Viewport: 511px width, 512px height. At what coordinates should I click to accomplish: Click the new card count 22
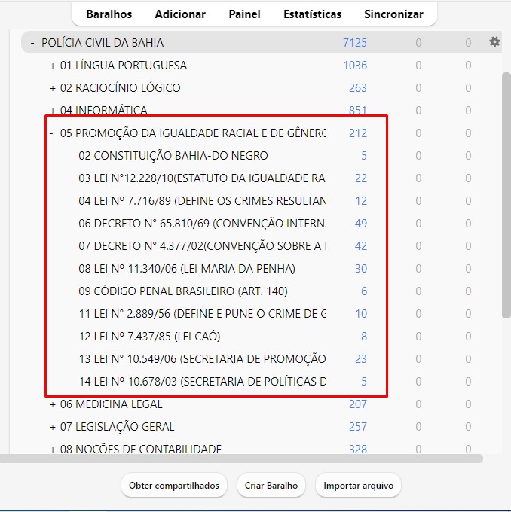coord(361,178)
